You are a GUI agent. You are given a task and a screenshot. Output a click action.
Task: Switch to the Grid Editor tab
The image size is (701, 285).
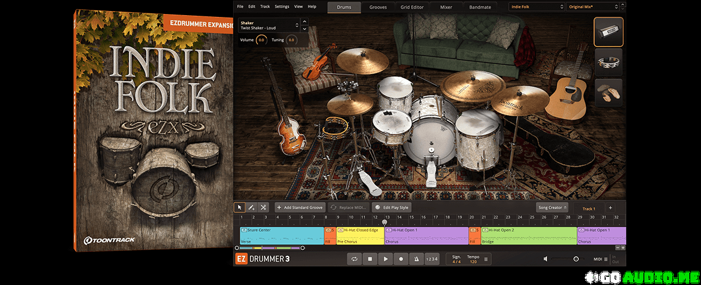point(412,7)
